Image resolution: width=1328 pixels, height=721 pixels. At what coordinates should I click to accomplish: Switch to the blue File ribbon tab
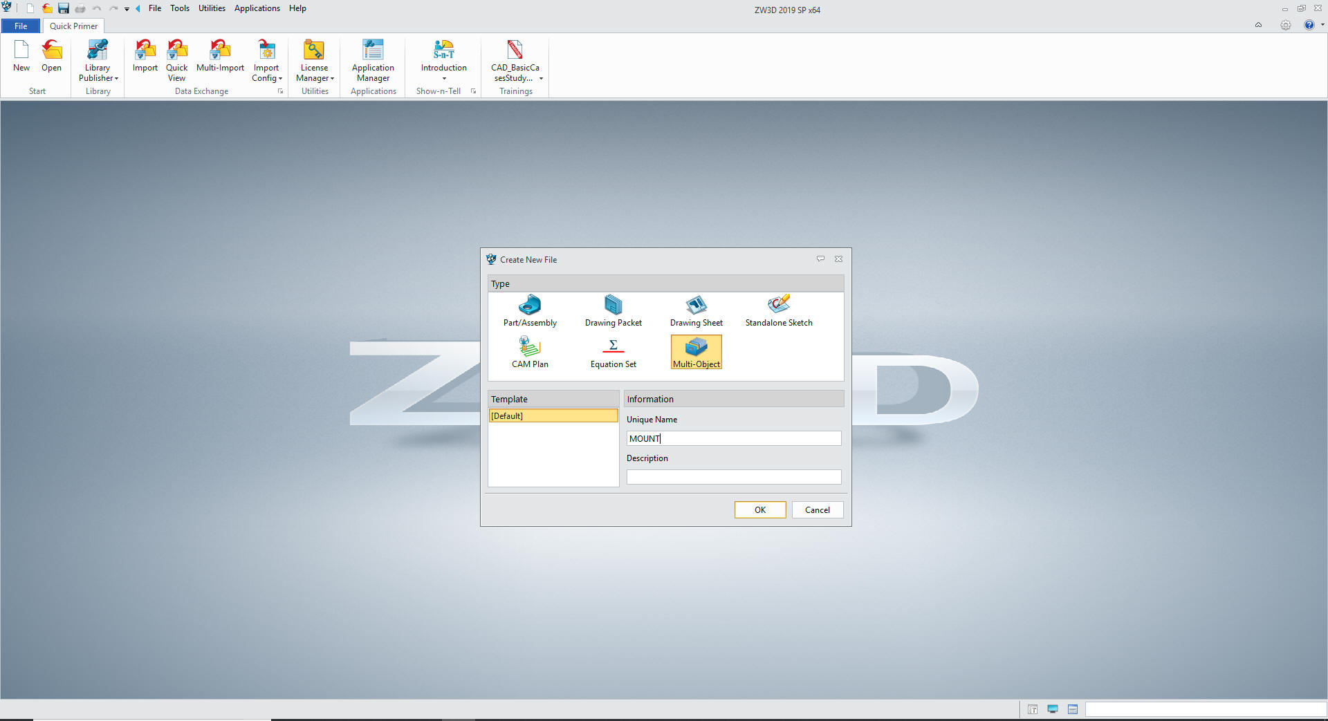point(21,26)
